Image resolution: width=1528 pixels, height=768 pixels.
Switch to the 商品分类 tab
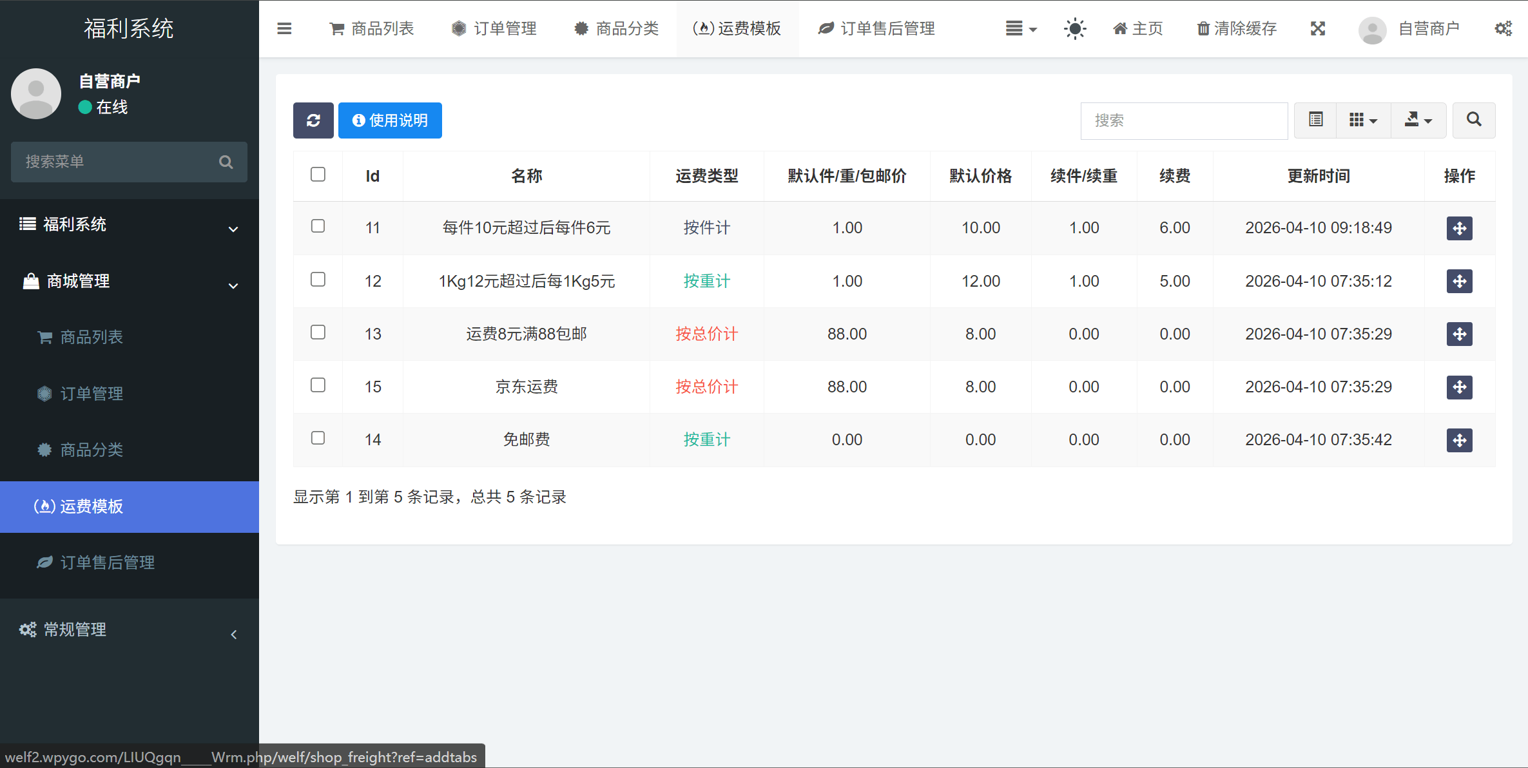pos(616,28)
